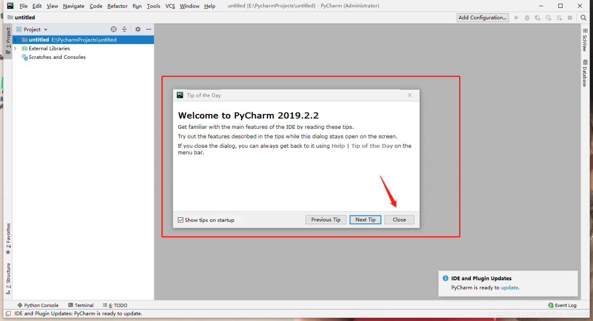
Task: Click the Run with Coverage toolbar icon
Action: pyautogui.click(x=538, y=18)
